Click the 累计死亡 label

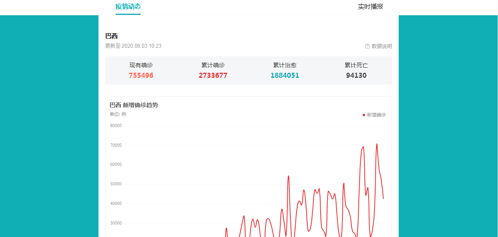[356, 65]
